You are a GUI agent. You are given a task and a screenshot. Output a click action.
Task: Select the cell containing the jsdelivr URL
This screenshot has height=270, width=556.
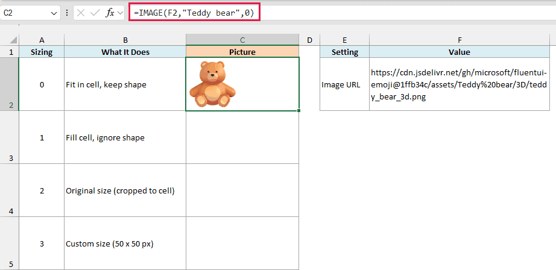click(x=460, y=84)
